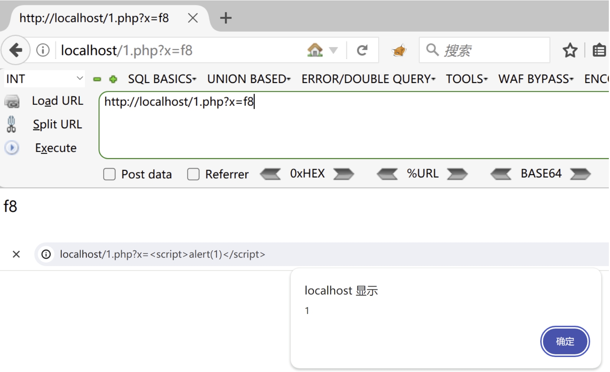Click left arrow before %URL to decode
The width and height of the screenshot is (610, 372).
click(x=387, y=174)
